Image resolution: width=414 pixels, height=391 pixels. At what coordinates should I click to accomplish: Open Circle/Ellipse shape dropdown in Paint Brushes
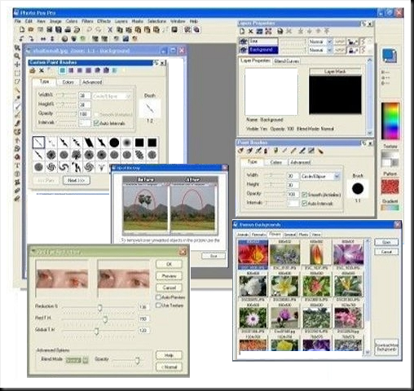[337, 176]
